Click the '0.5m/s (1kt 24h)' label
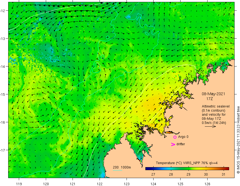The height and width of the screenshot is (186, 240). [214, 123]
